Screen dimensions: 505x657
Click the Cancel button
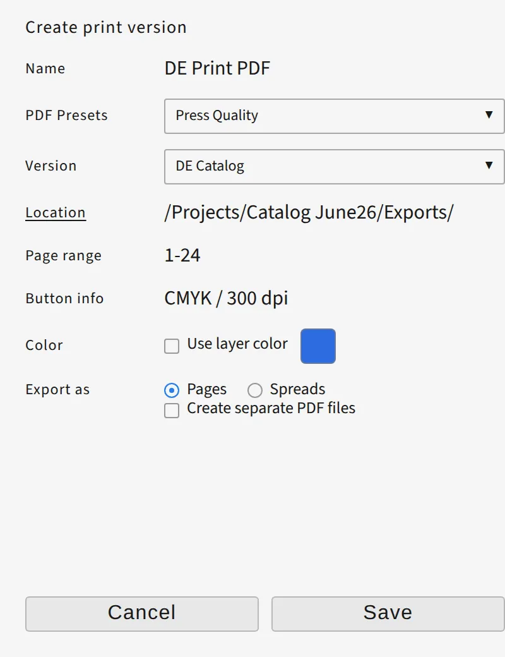click(x=142, y=614)
